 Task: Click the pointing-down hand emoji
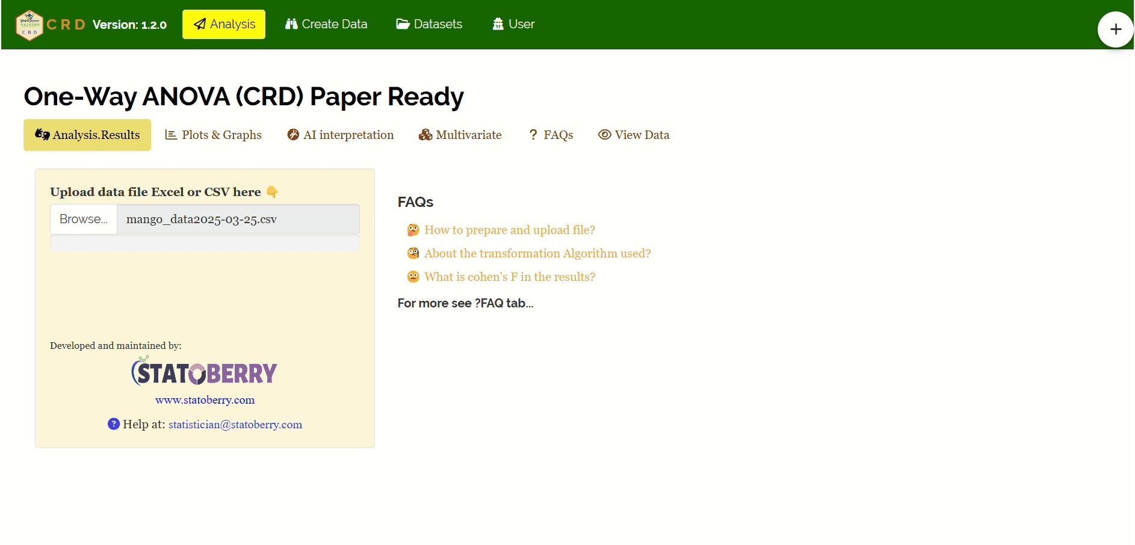click(272, 192)
